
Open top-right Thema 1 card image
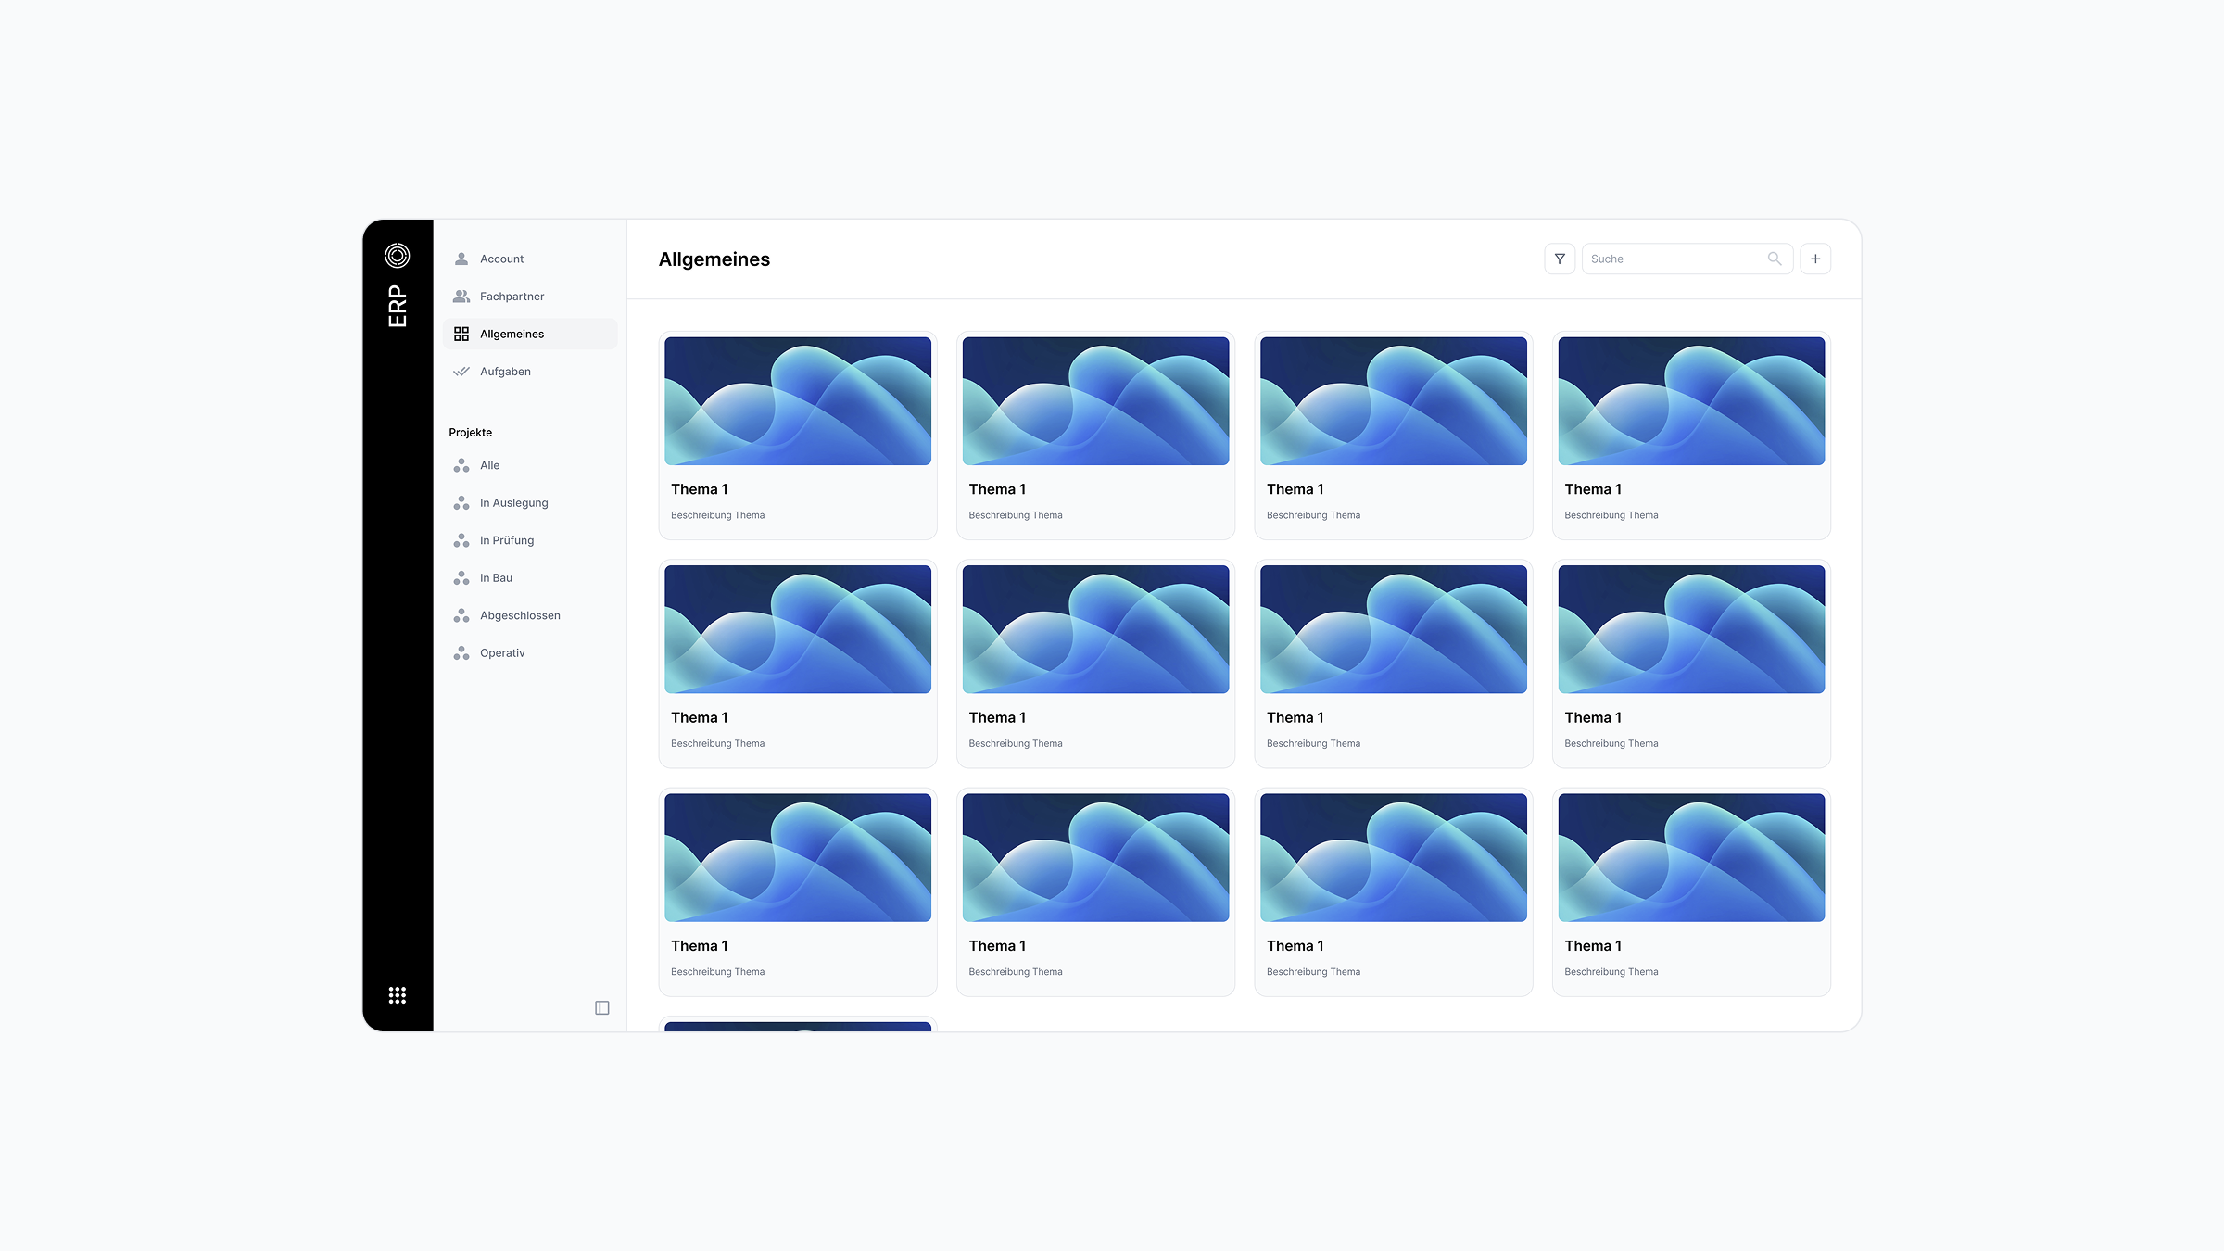(1691, 401)
